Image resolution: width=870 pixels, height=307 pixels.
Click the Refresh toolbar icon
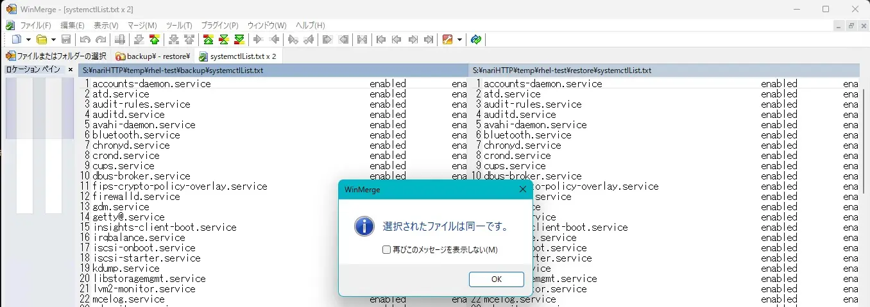(x=476, y=40)
